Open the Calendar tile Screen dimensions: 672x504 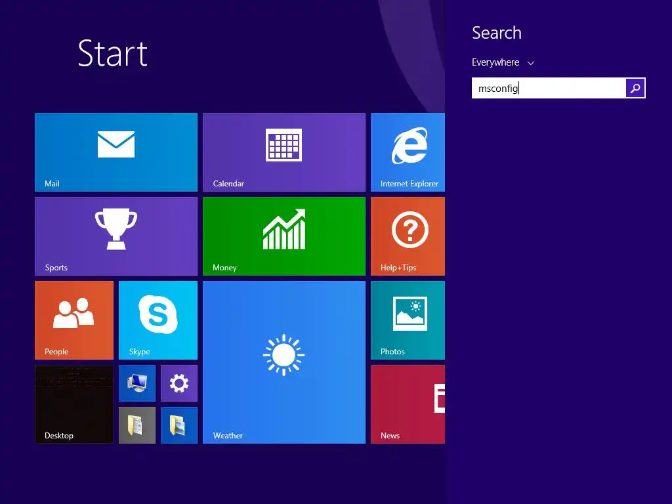[x=283, y=152]
